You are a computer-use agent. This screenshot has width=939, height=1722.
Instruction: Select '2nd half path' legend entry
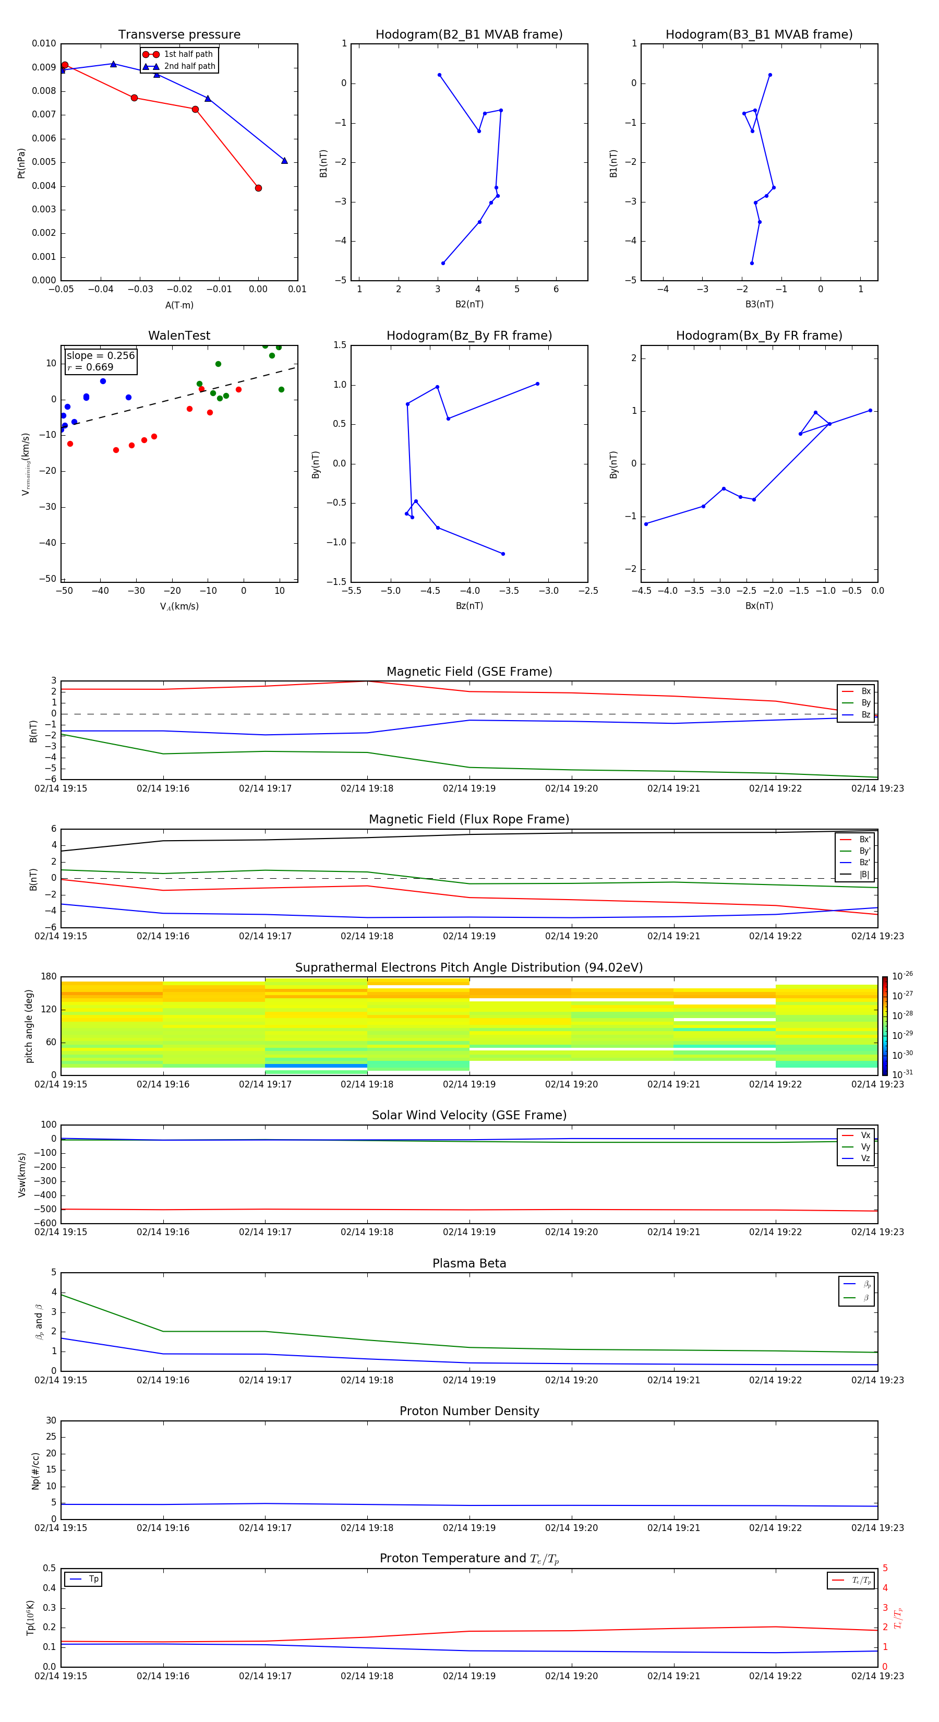[x=179, y=66]
